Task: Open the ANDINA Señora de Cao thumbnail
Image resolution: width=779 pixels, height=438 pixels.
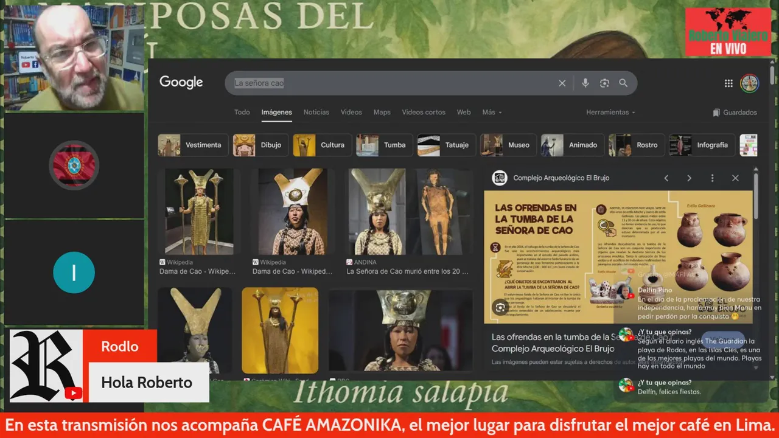Action: click(x=379, y=212)
